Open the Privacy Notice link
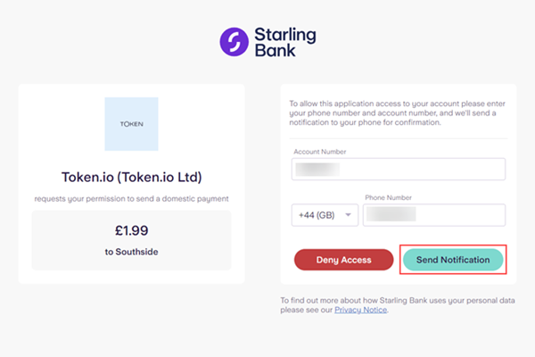The image size is (535, 357). click(x=361, y=310)
